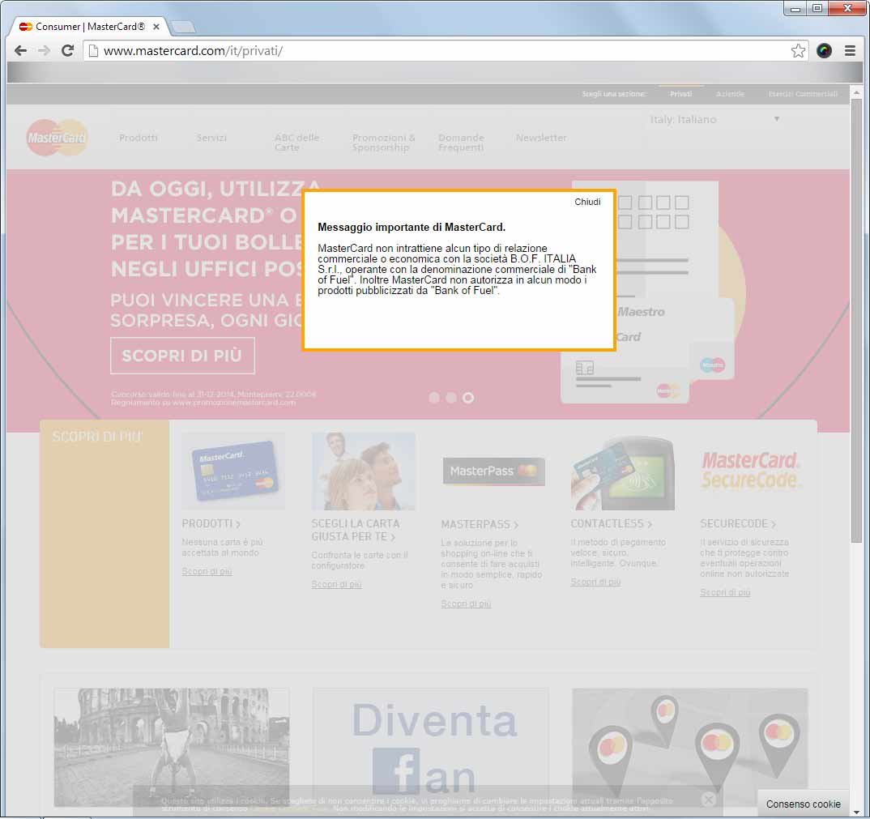This screenshot has width=870, height=819.
Task: Click the browser back arrow
Action: point(20,51)
